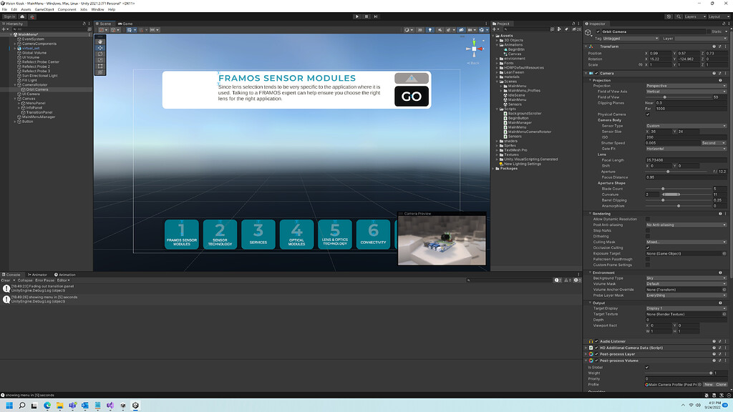Select the Rotate tool below the Move tool
The width and height of the screenshot is (733, 412).
click(99, 54)
